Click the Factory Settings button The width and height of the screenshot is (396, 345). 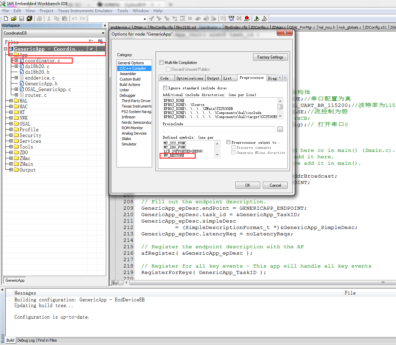click(270, 57)
